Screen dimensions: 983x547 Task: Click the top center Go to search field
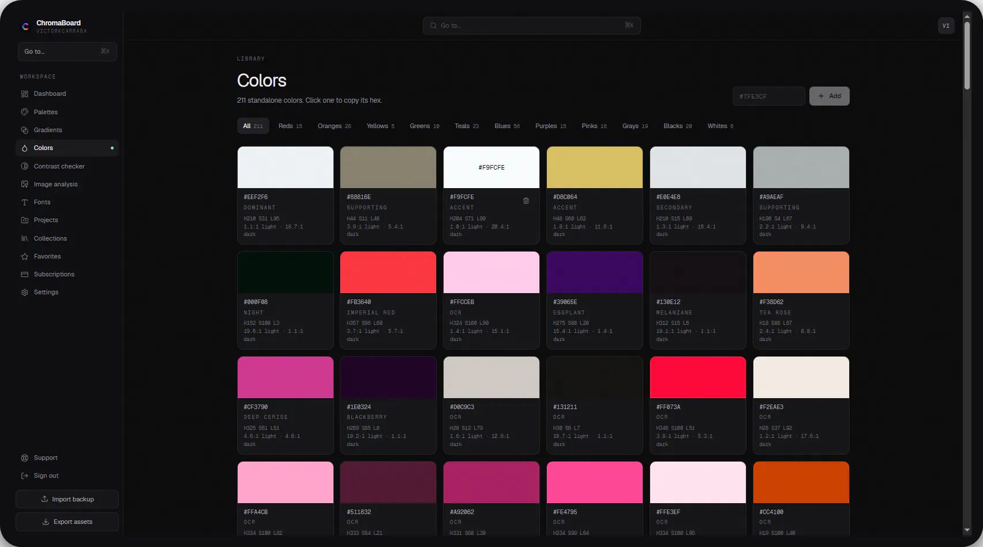pos(531,25)
